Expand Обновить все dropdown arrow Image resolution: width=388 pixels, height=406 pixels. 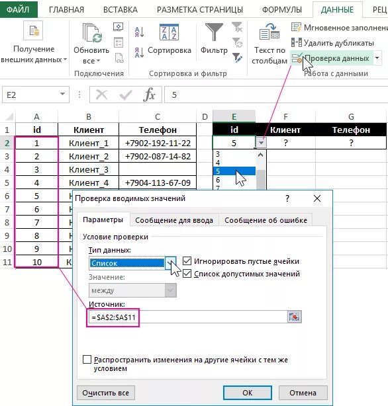(98, 61)
